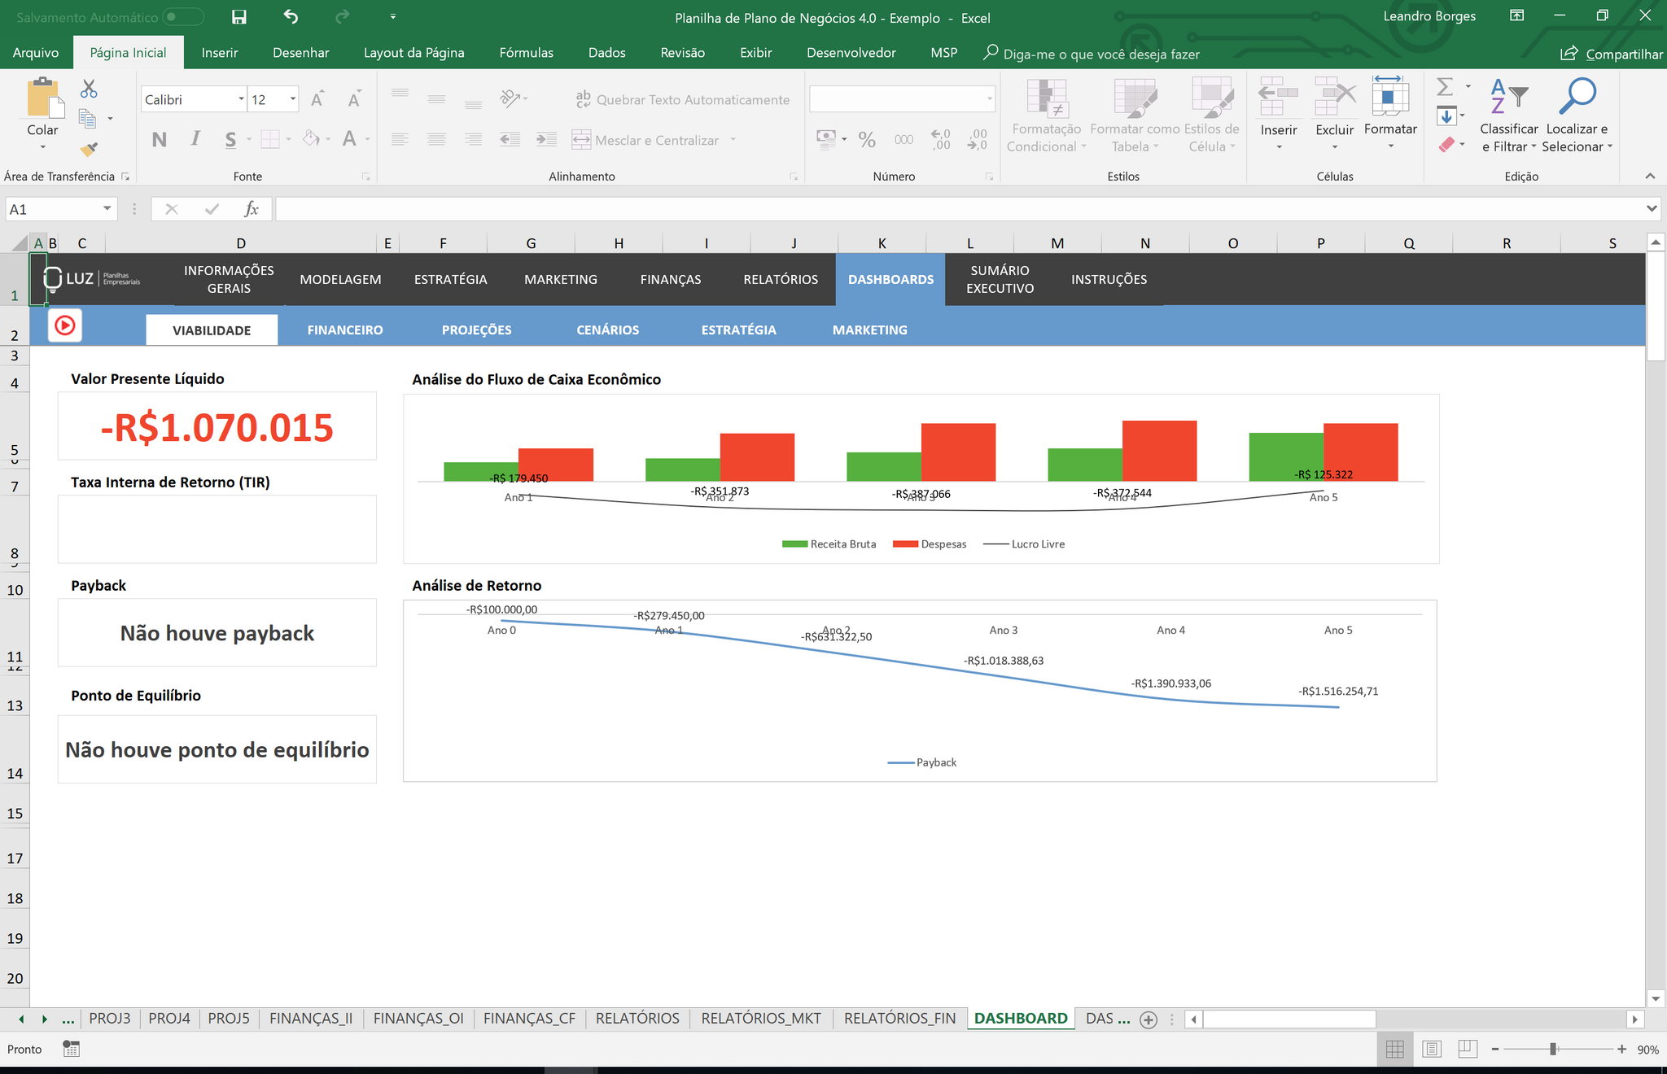The height and width of the screenshot is (1074, 1667).
Task: Click the red play video icon
Action: pos(65,326)
